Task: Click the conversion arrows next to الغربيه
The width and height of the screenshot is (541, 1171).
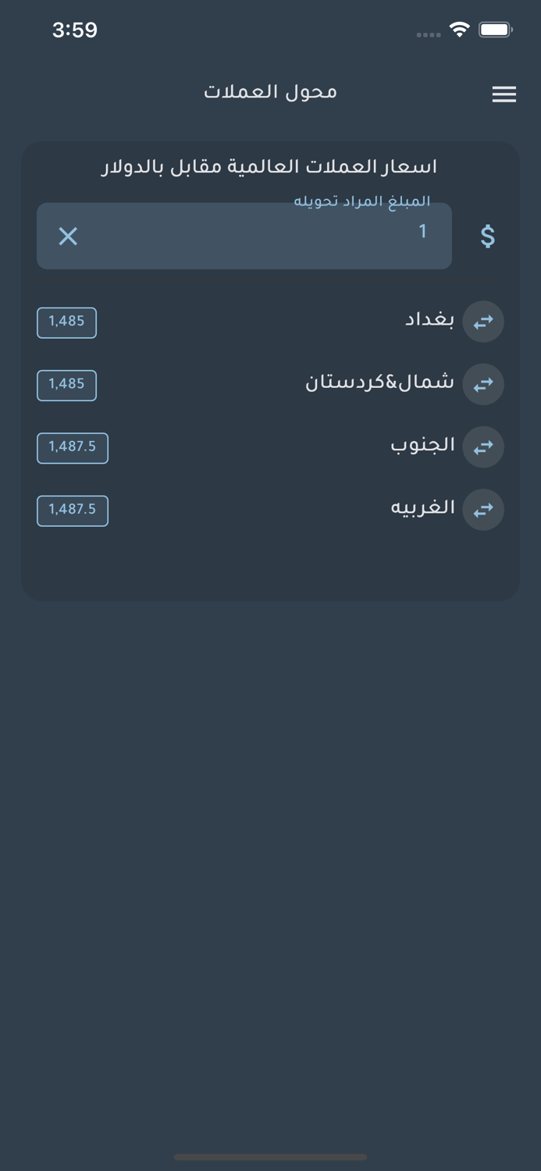Action: tap(482, 510)
